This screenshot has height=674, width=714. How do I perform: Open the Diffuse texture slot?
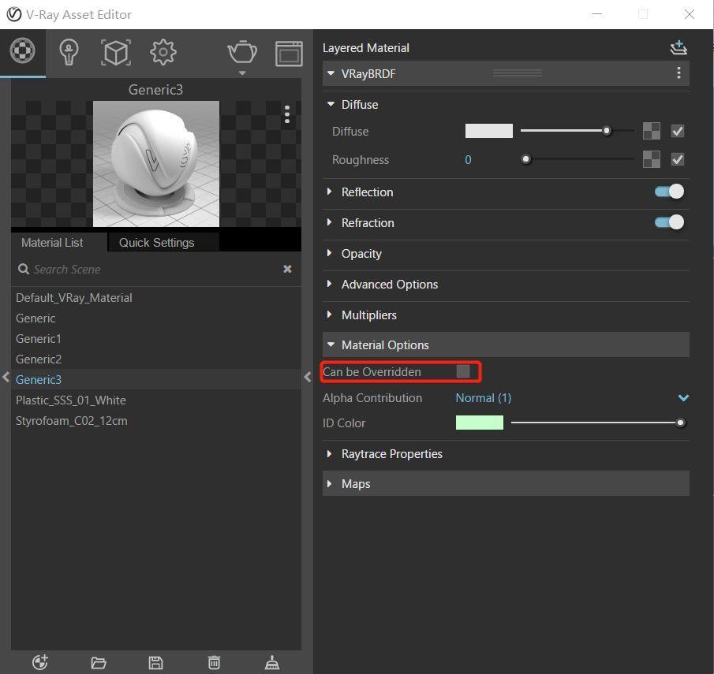point(652,131)
